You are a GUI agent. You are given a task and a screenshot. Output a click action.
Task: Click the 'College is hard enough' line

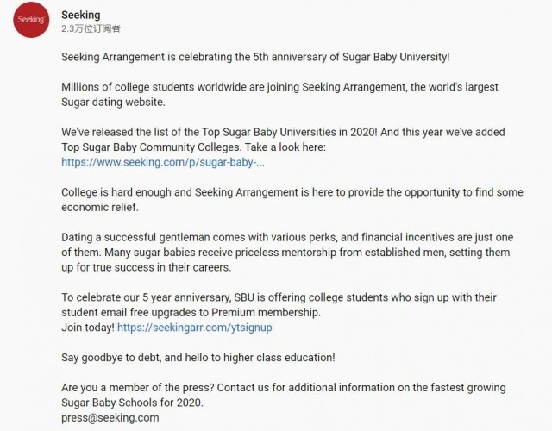click(x=292, y=192)
